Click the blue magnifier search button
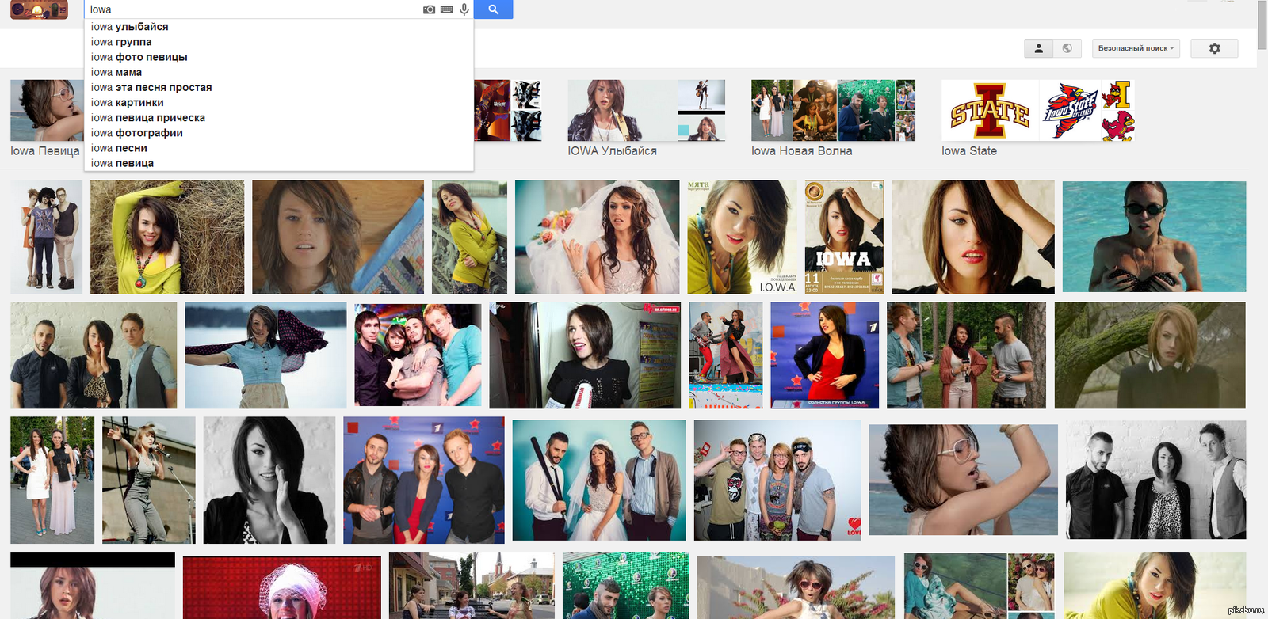This screenshot has height=619, width=1268. point(493,9)
